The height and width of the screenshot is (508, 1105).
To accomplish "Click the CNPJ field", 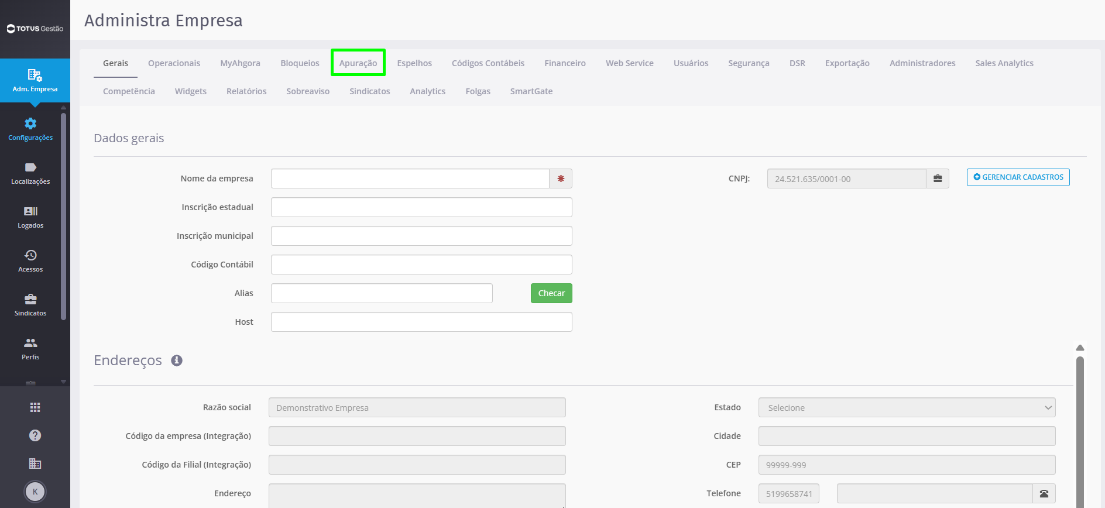I will [x=847, y=179].
